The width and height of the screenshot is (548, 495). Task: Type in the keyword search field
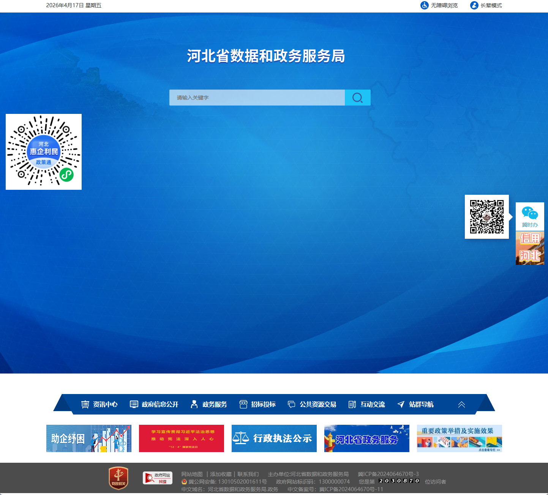[257, 98]
